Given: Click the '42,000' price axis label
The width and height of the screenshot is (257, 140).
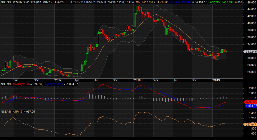Looking at the screenshot, I should click(x=252, y=16).
